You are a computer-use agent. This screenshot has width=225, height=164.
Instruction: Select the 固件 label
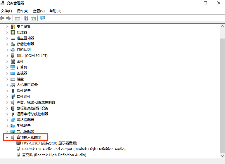(20, 62)
